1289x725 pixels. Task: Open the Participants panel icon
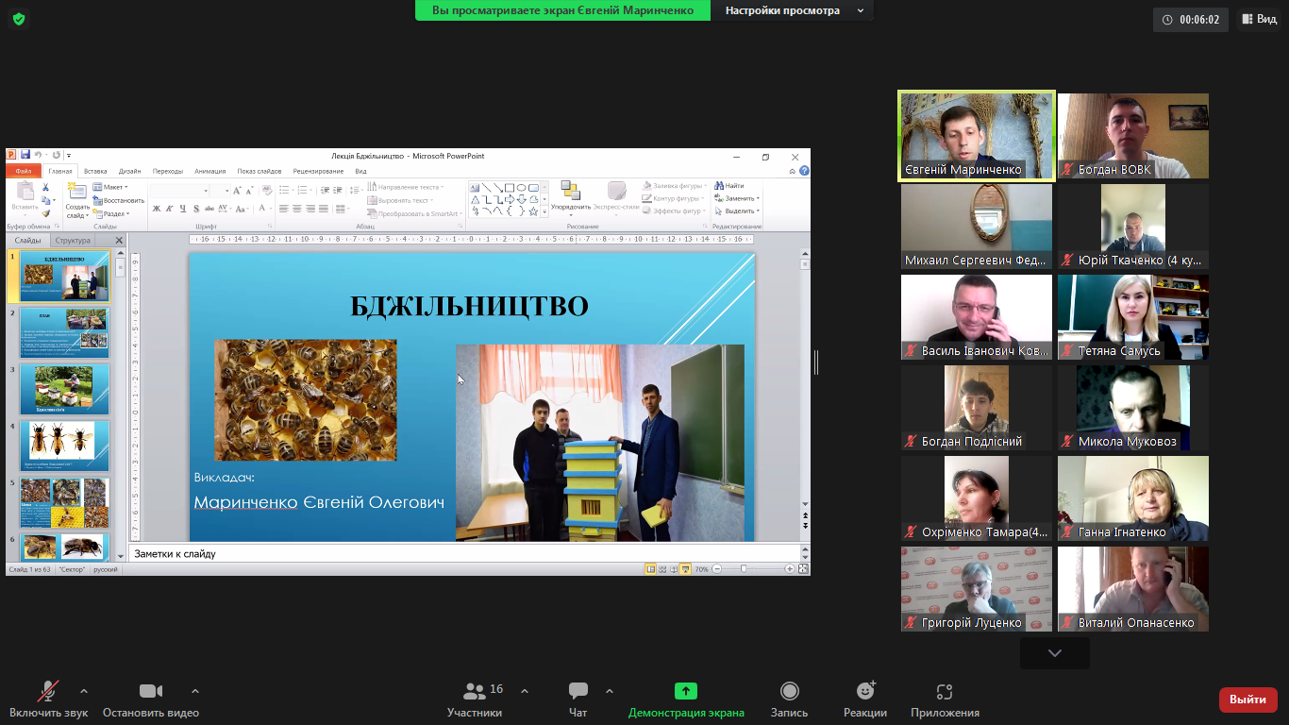[x=475, y=692]
